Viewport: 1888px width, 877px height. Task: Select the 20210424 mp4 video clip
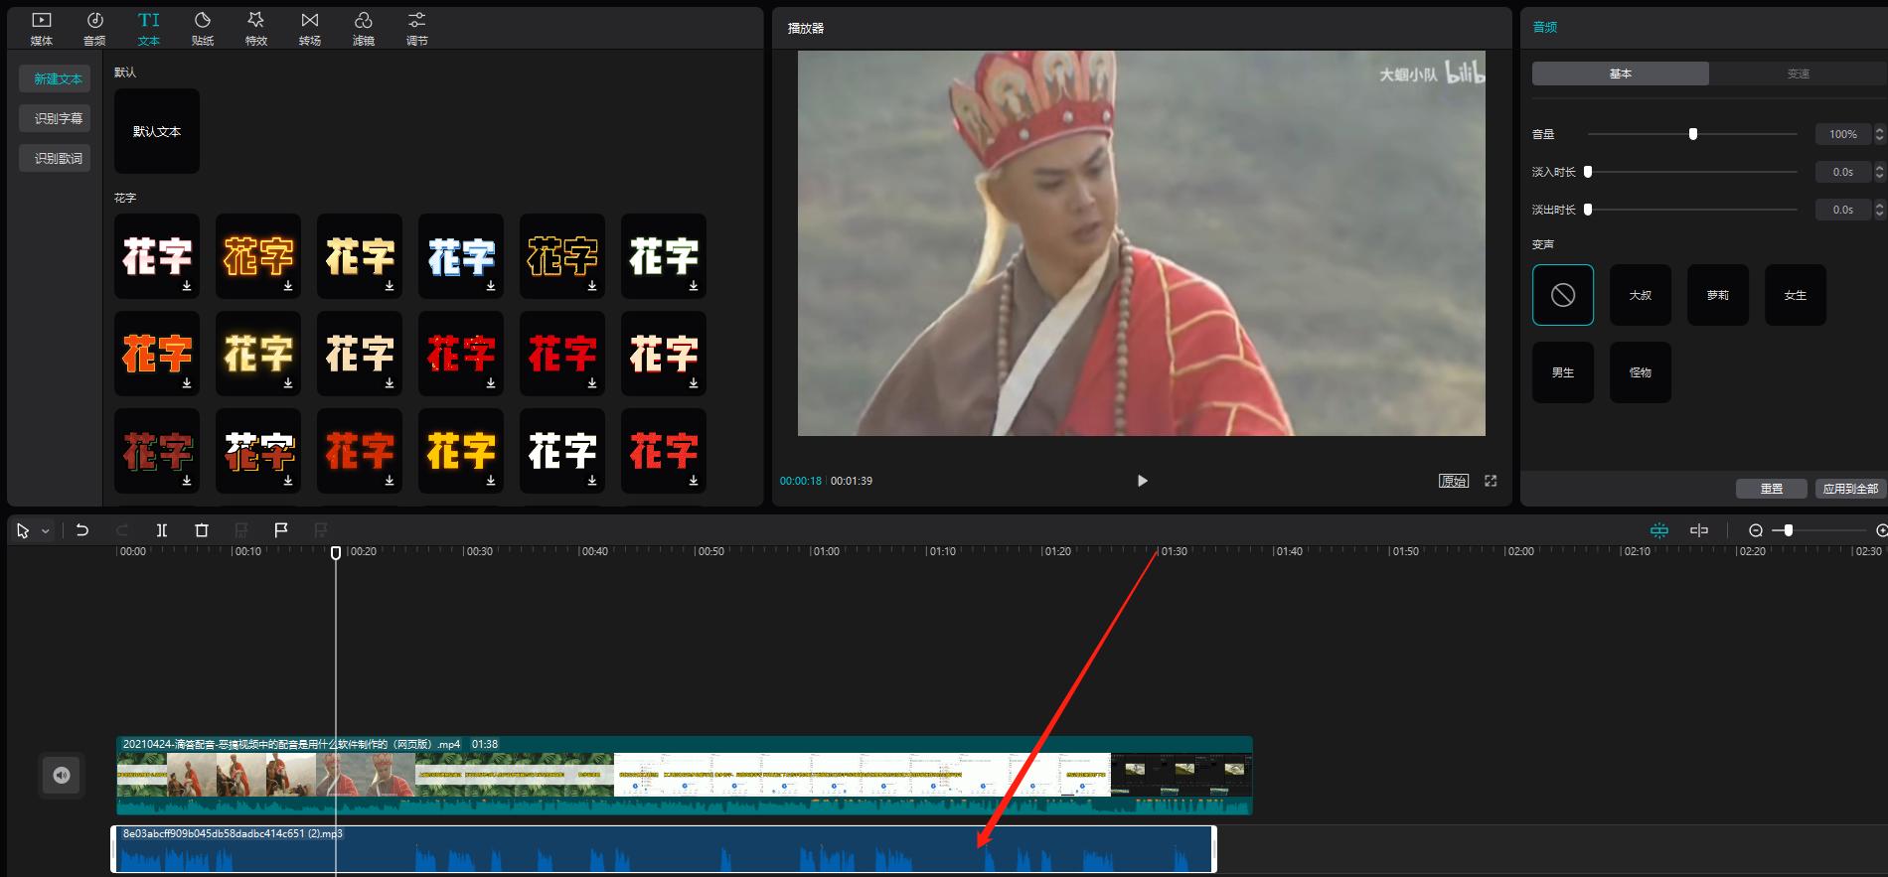tap(685, 775)
